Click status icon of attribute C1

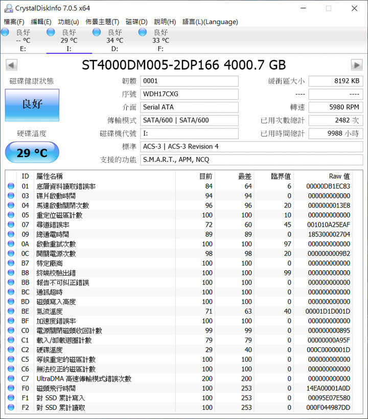(11, 340)
